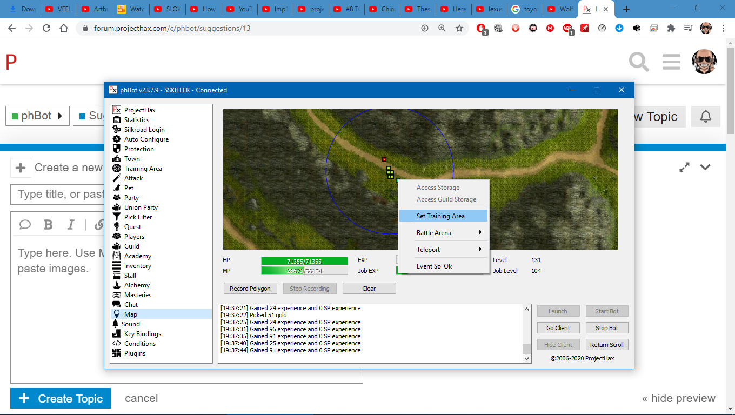Select the Protection shield icon in sidebar

point(116,149)
